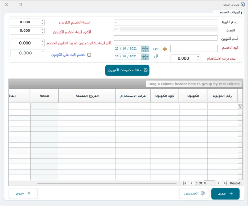Click the grid horizontal scrollbar

pos(107,183)
